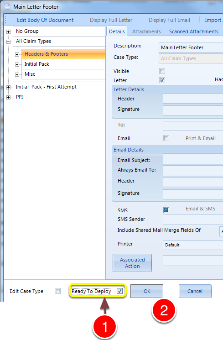The width and height of the screenshot is (223, 340).
Task: Tick the Edit Case Type checkbox
Action: click(x=57, y=291)
